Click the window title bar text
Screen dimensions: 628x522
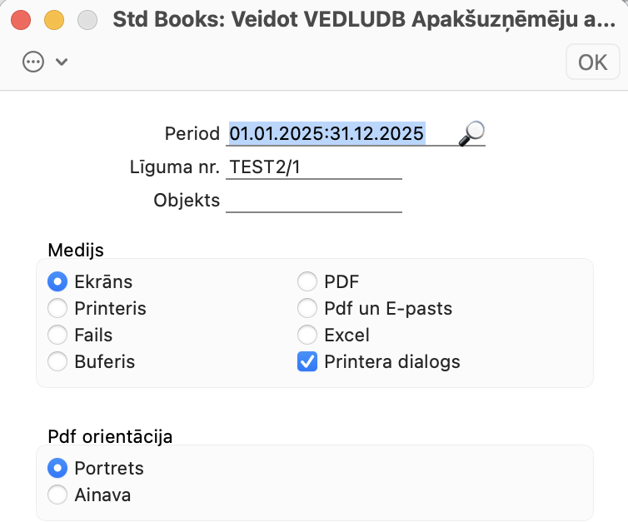click(365, 20)
